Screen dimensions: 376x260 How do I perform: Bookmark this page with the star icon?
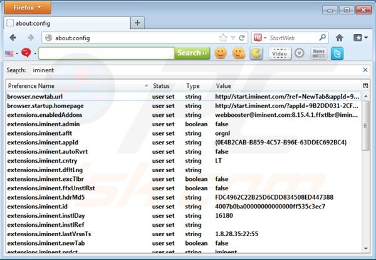pos(222,38)
